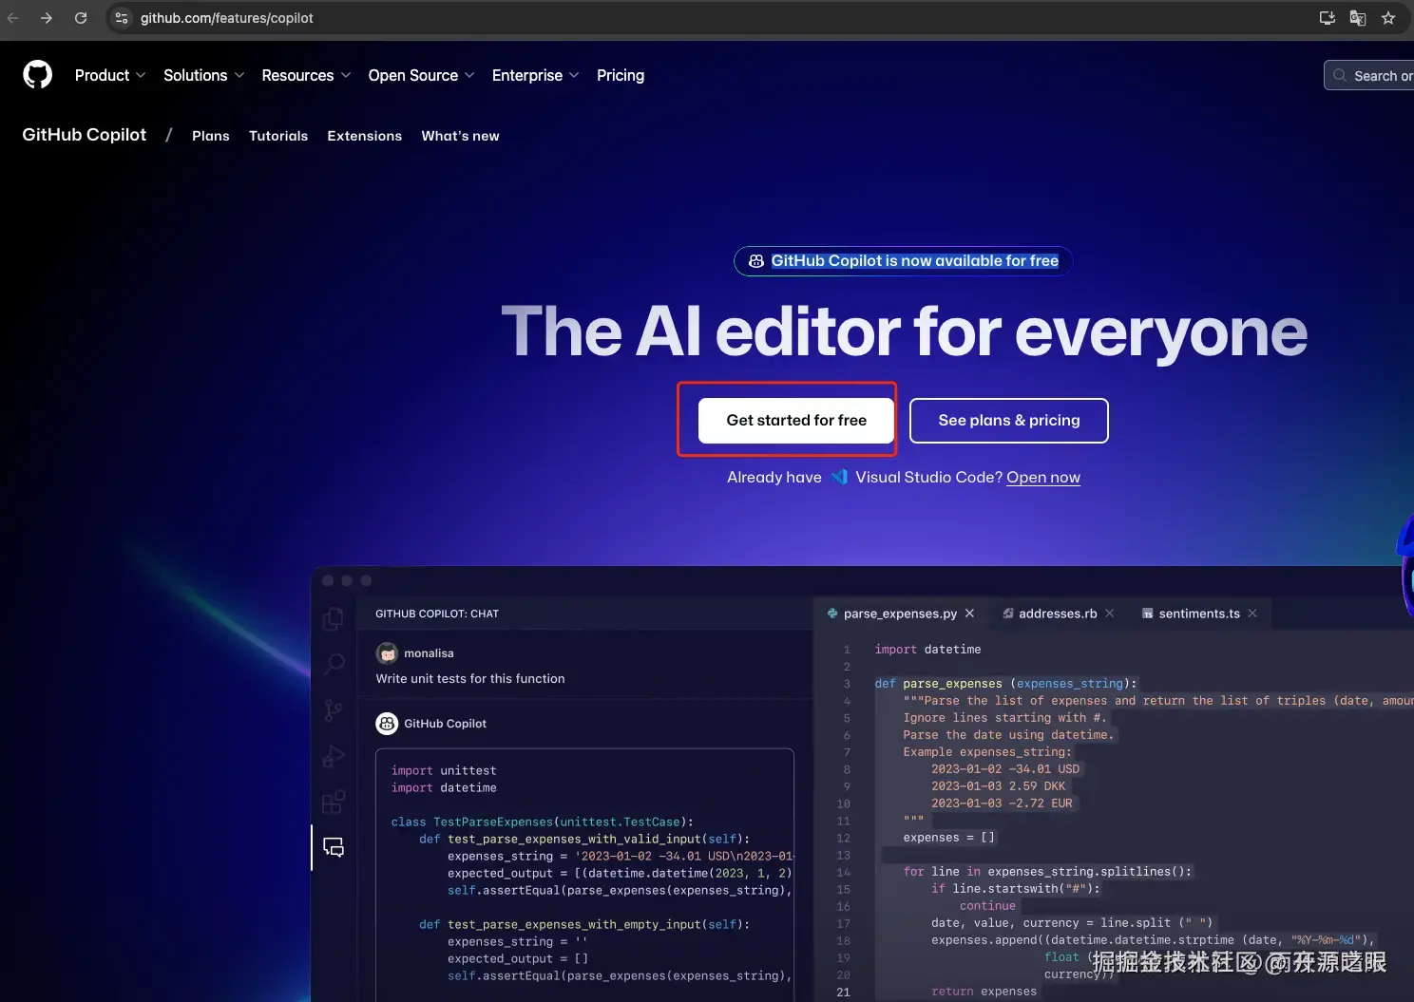
Task: Click line number 21 in the editor gutter
Action: pos(843,992)
